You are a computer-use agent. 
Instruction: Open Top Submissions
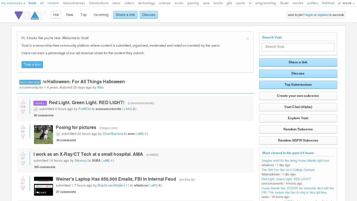pos(298,85)
